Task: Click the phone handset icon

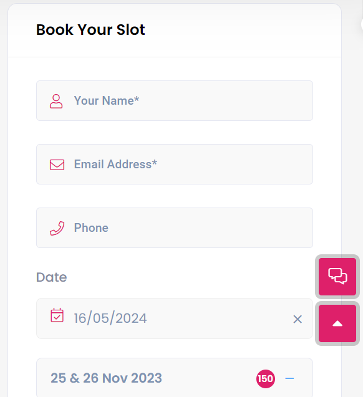Action: [x=57, y=228]
